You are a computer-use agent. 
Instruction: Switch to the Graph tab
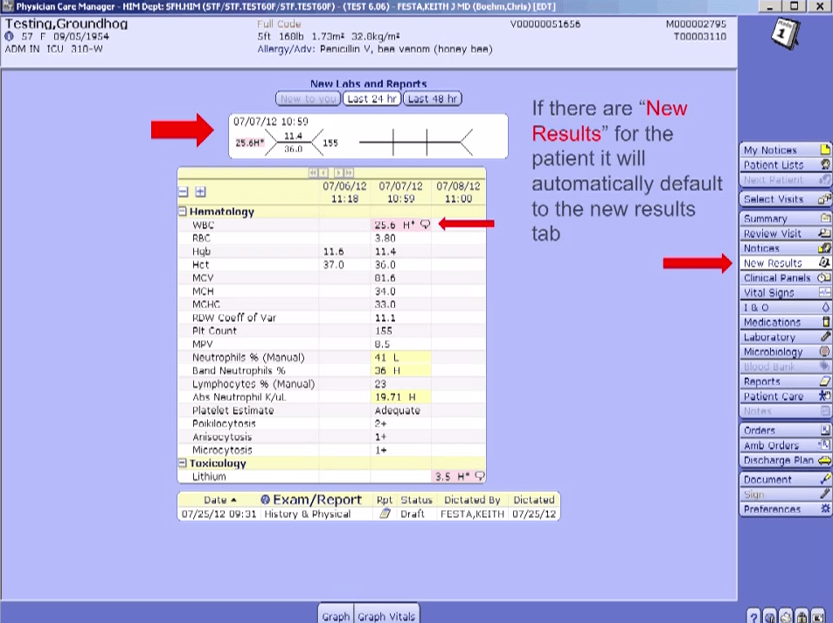coord(336,615)
